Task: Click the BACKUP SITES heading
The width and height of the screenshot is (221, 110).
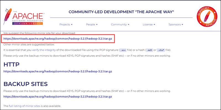Action: pos(25,84)
